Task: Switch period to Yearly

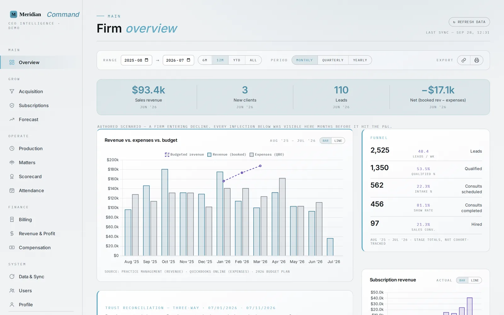Action: click(x=360, y=60)
